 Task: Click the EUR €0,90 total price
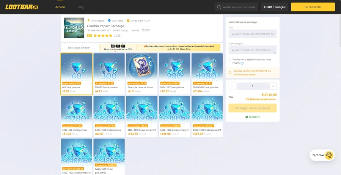[269, 95]
